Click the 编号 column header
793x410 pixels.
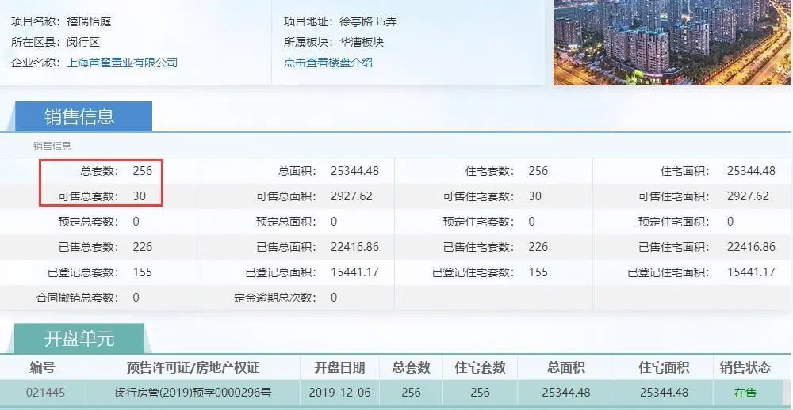click(x=43, y=367)
